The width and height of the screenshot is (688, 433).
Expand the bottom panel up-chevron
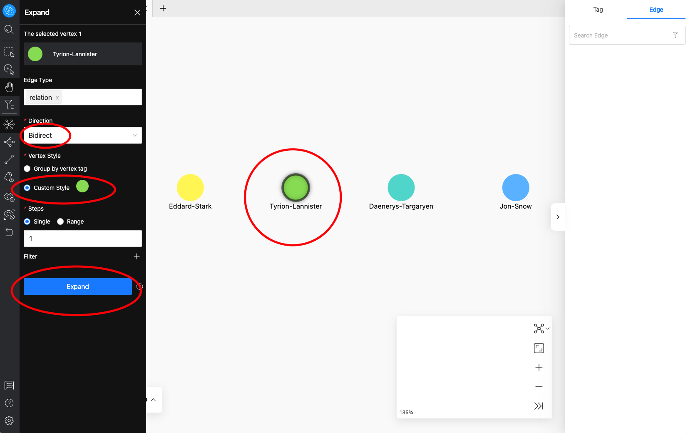(153, 400)
